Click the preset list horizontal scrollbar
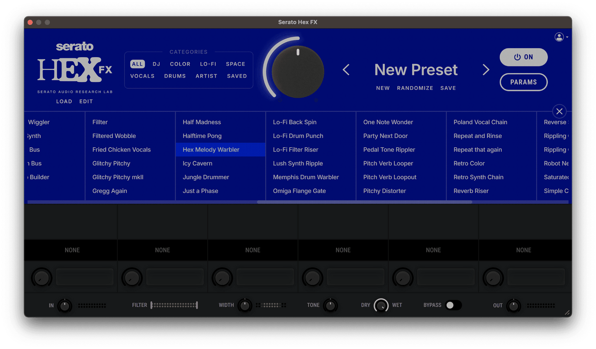This screenshot has width=596, height=349. pos(365,202)
